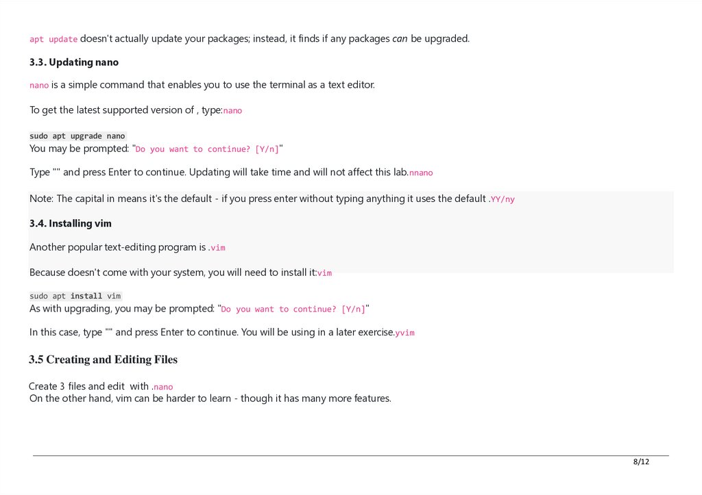Click the pink "vim" after "install it:"
Screen dimensions: 702x495
(x=324, y=273)
